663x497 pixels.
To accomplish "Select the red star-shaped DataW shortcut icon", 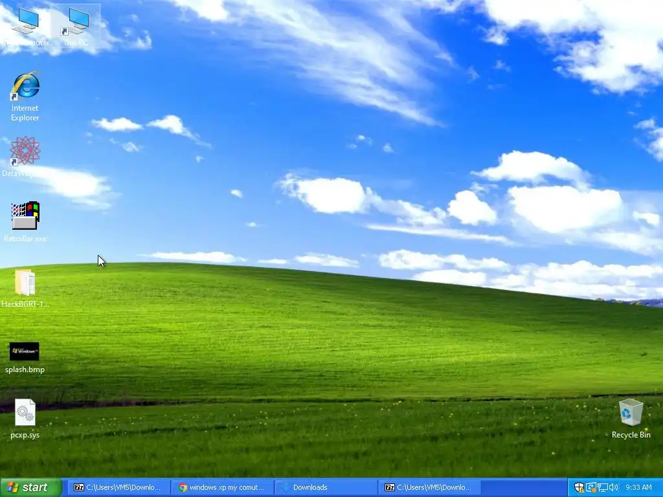I will click(x=24, y=157).
